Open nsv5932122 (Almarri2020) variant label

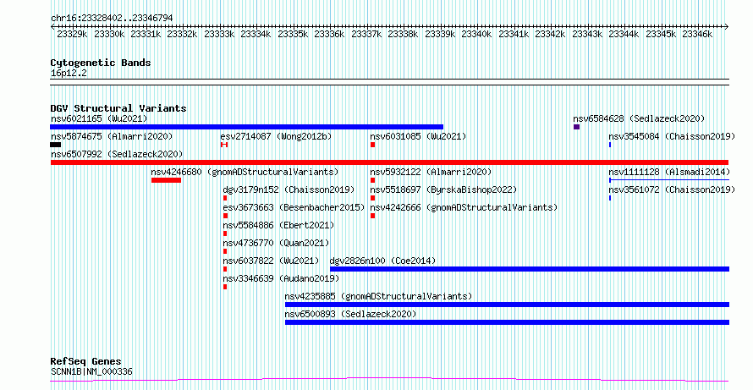431,172
